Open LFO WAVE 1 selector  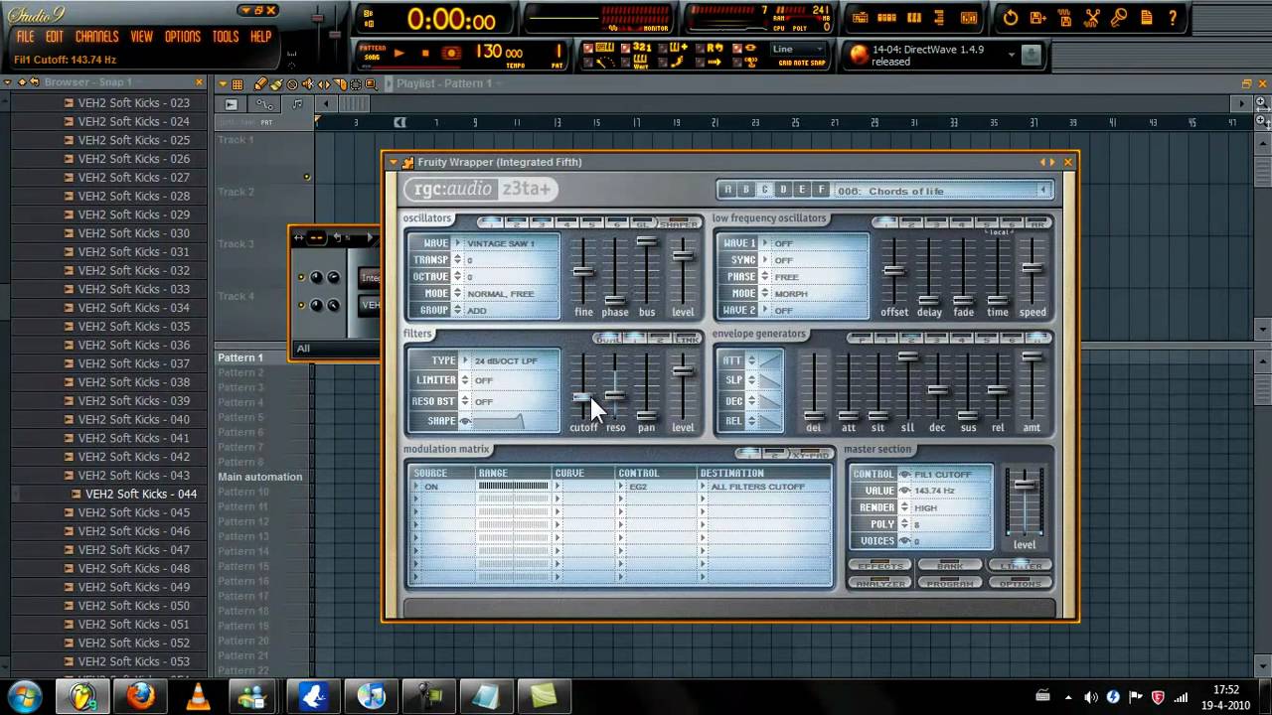(x=814, y=243)
